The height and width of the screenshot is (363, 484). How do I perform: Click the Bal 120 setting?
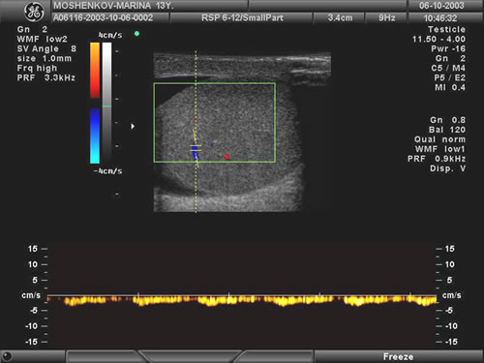click(x=447, y=130)
